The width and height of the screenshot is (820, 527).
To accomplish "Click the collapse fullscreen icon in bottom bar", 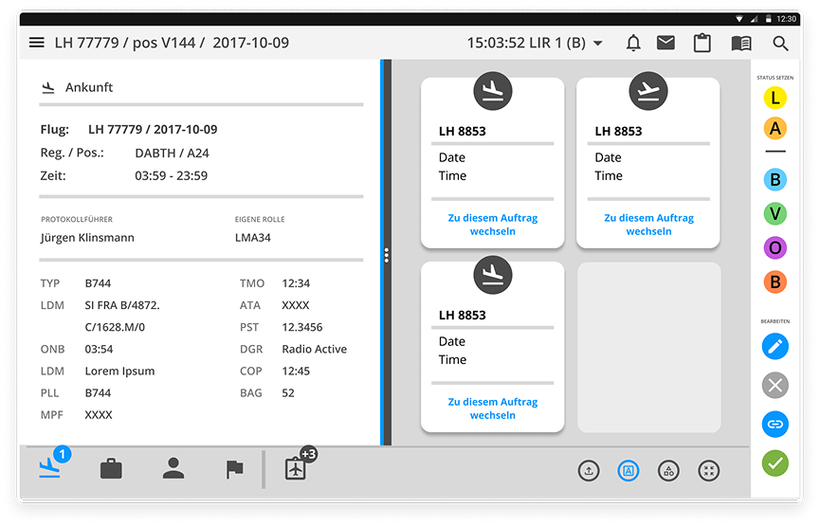I will 708,470.
